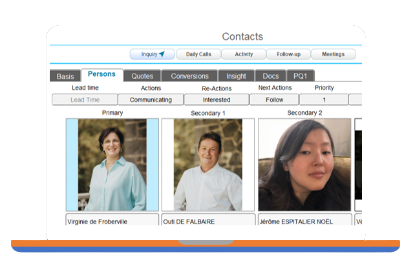Open the Quotes tab
404x266 pixels.
pos(142,76)
